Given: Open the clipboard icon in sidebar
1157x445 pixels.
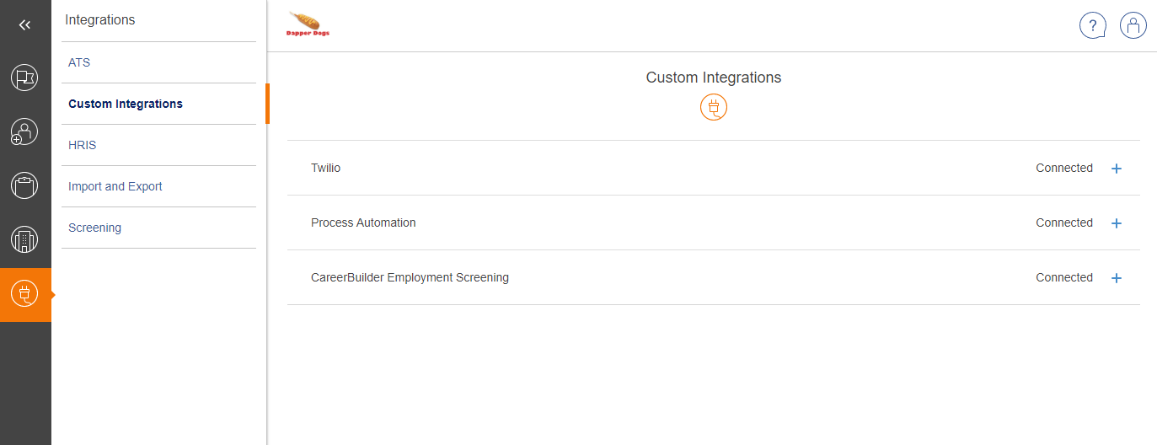Looking at the screenshot, I should [x=24, y=185].
